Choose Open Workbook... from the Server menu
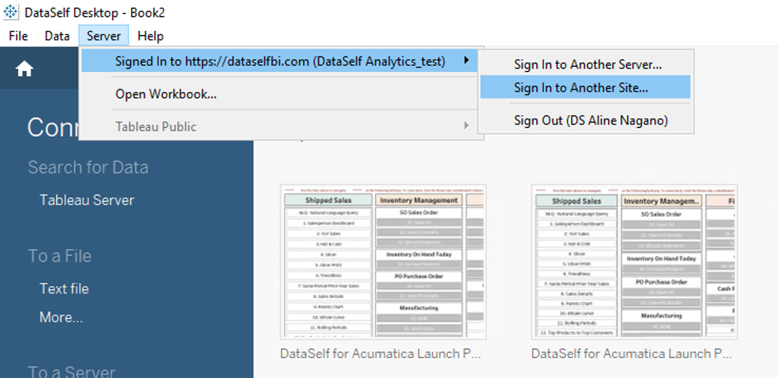The image size is (778, 378). pyautogui.click(x=166, y=94)
